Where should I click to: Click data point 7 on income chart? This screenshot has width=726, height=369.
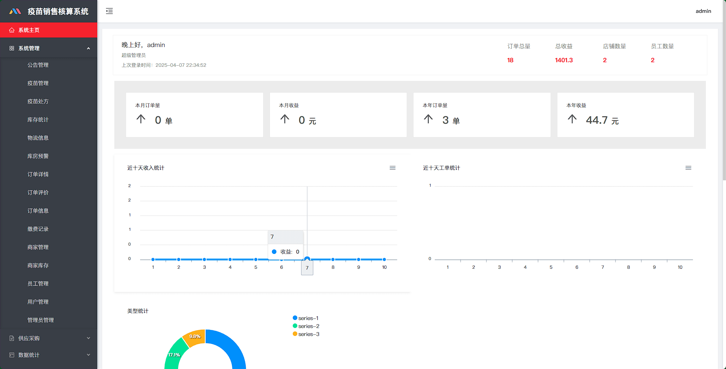pos(307,259)
